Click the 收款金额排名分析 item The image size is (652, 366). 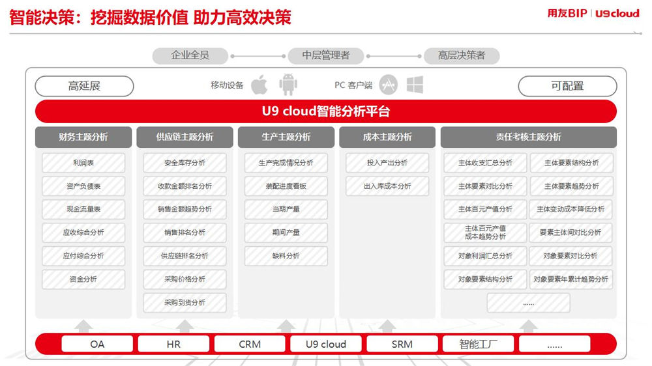click(x=185, y=186)
